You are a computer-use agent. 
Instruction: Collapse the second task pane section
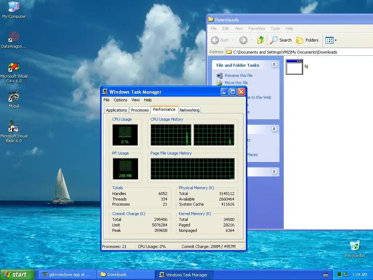[x=274, y=129]
